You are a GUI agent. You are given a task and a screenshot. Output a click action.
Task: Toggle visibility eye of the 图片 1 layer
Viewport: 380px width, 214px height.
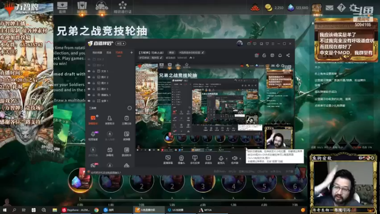pos(89,89)
